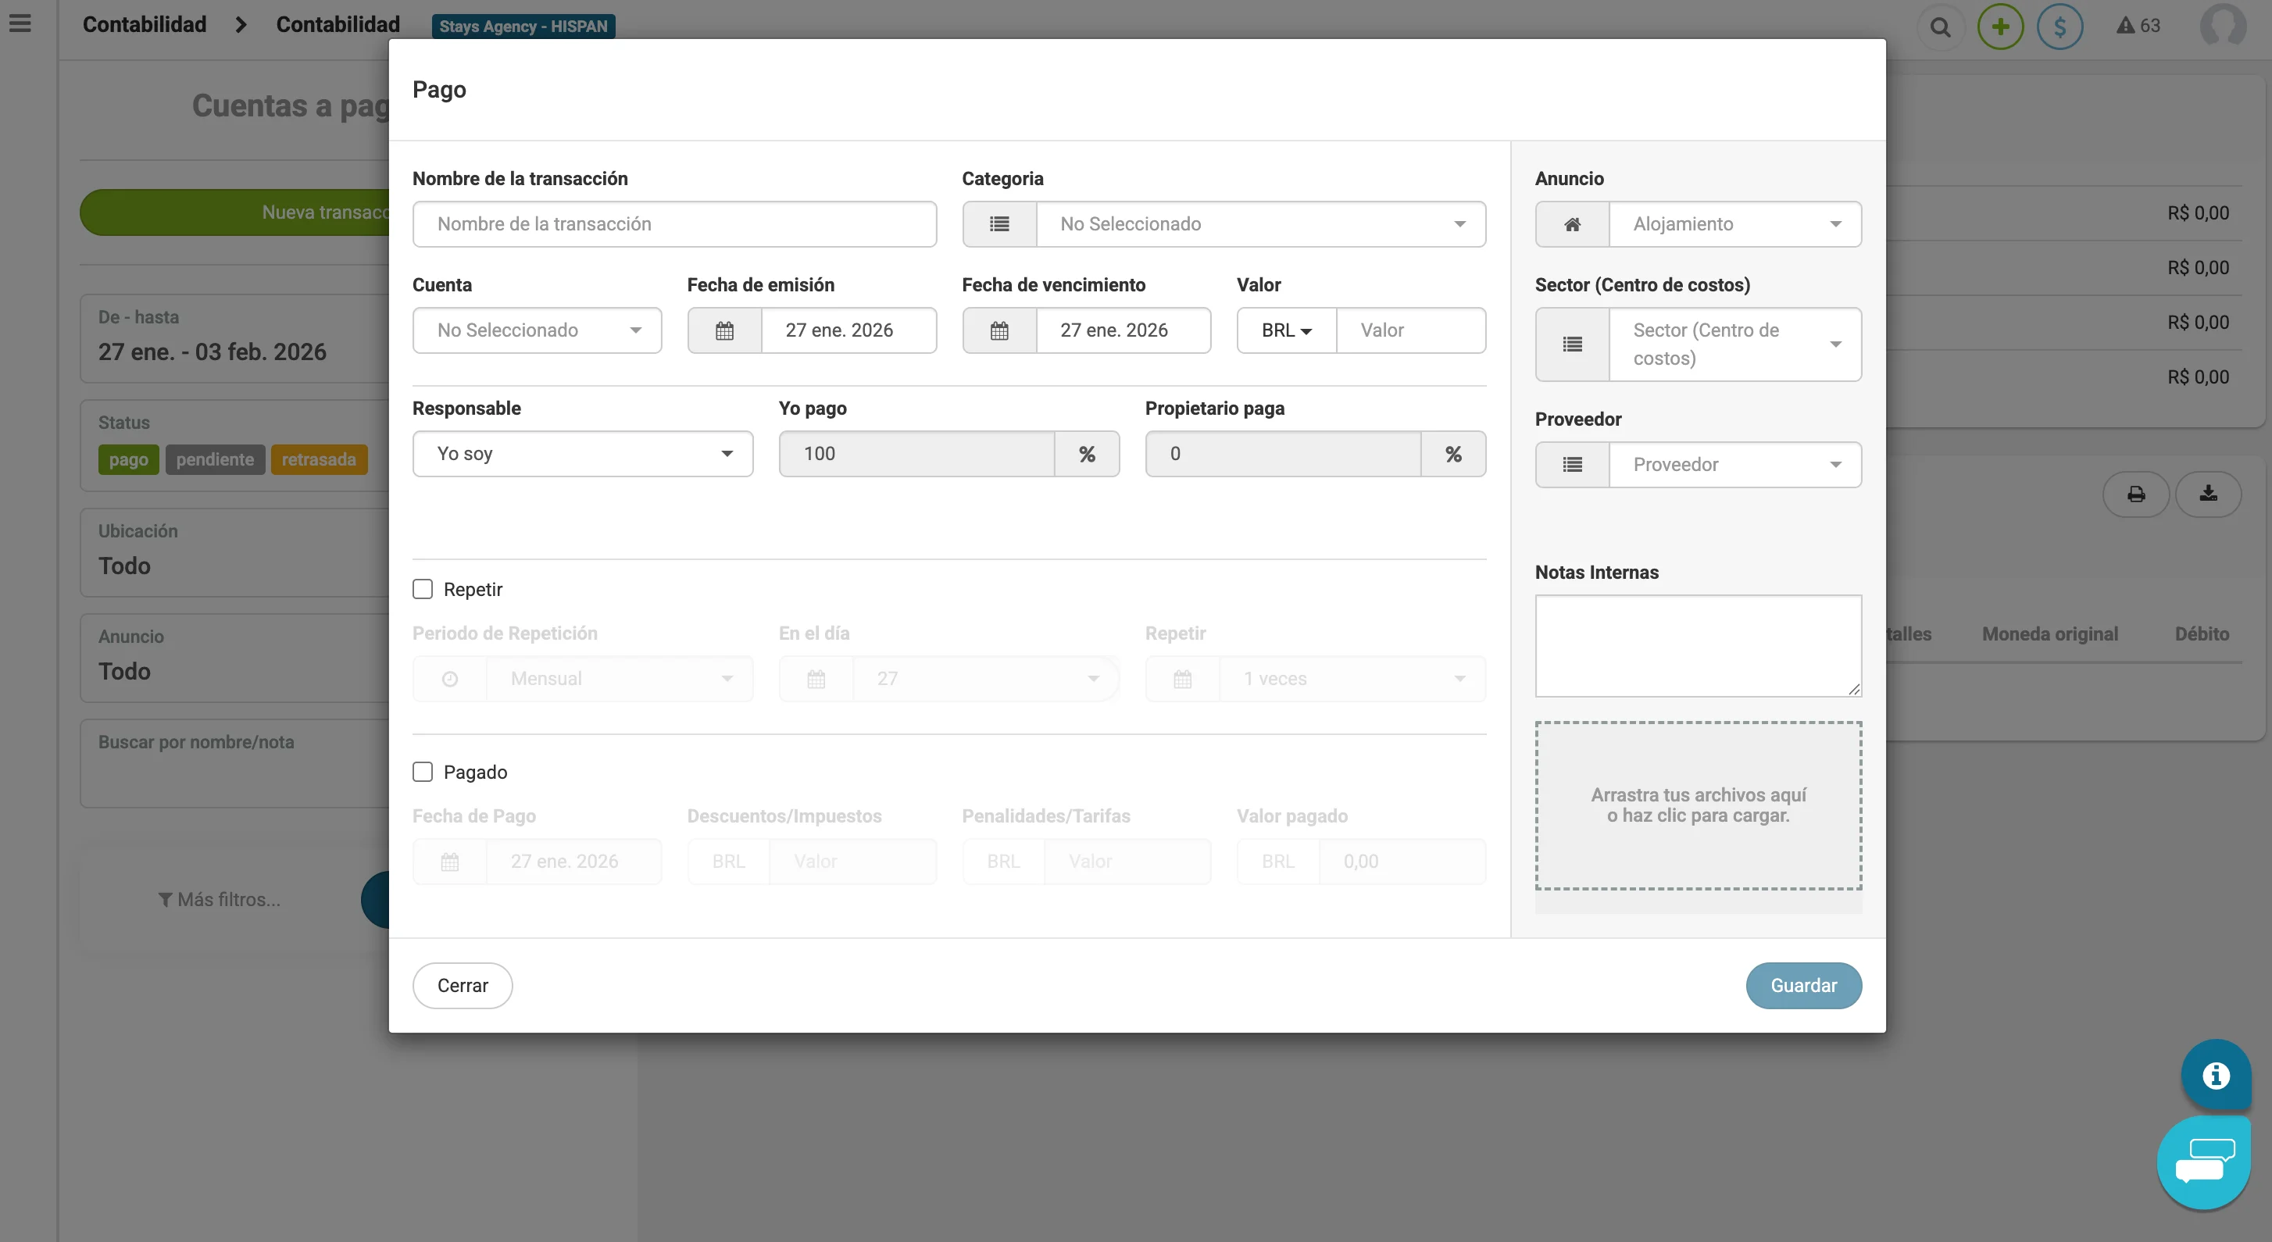The width and height of the screenshot is (2272, 1242).
Task: Select the Proveedor dropdown
Action: pos(1734,465)
